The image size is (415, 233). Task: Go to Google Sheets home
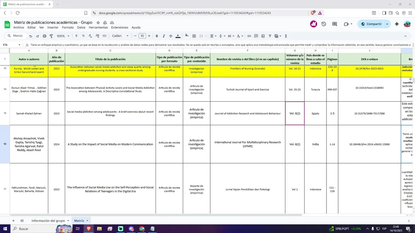click(x=7, y=25)
